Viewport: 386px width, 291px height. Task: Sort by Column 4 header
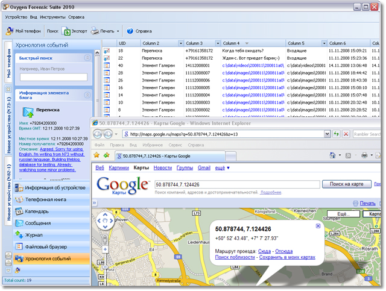click(253, 43)
